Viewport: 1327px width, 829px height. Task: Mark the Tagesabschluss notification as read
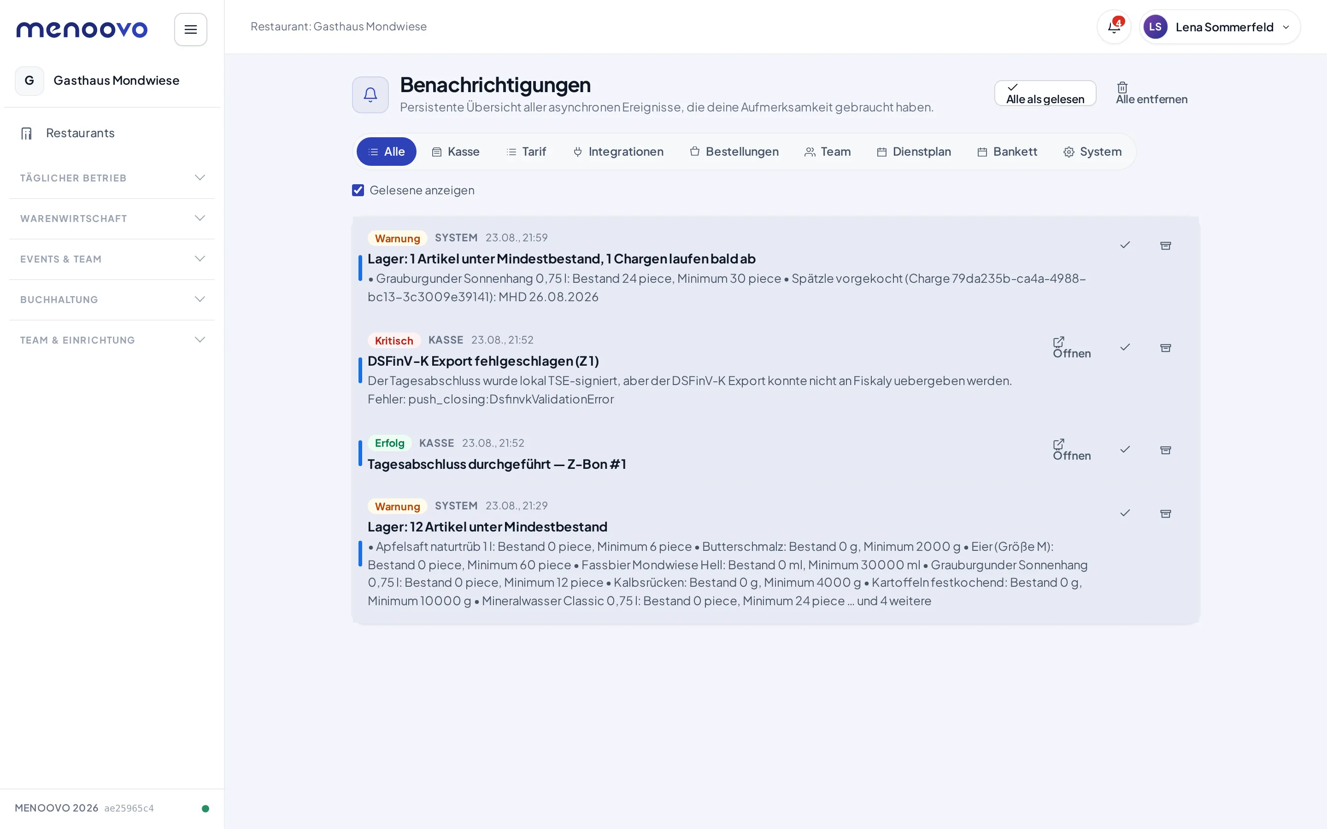coord(1125,450)
